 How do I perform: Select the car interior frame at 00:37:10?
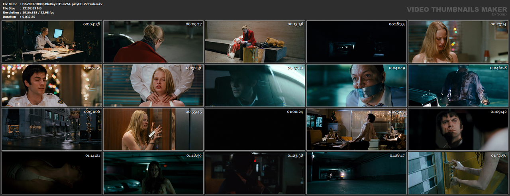tap(255, 85)
